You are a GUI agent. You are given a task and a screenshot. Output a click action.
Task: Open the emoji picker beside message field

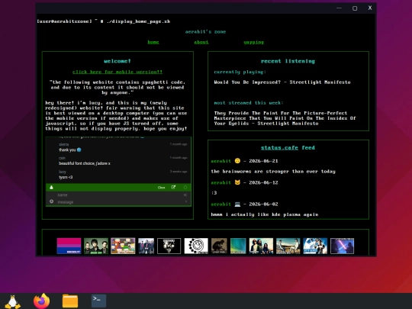(52, 201)
